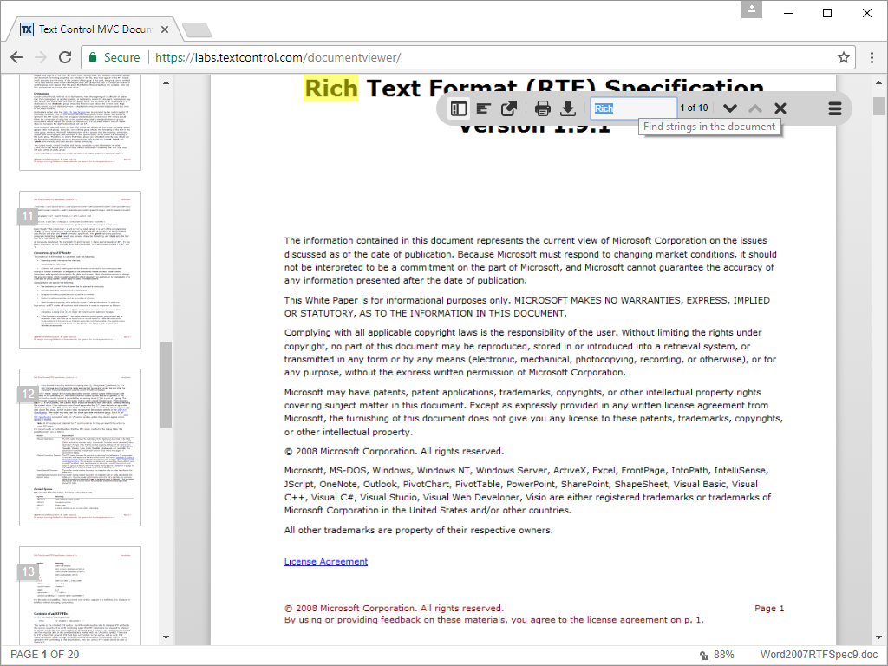Close the Text Control browser tab
The image size is (888, 666).
point(165,29)
